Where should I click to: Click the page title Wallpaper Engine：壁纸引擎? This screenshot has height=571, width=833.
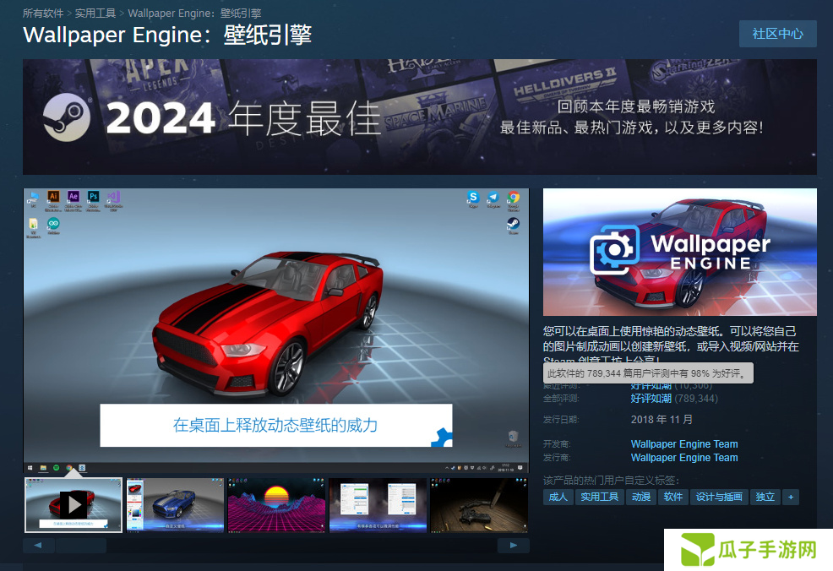[167, 35]
